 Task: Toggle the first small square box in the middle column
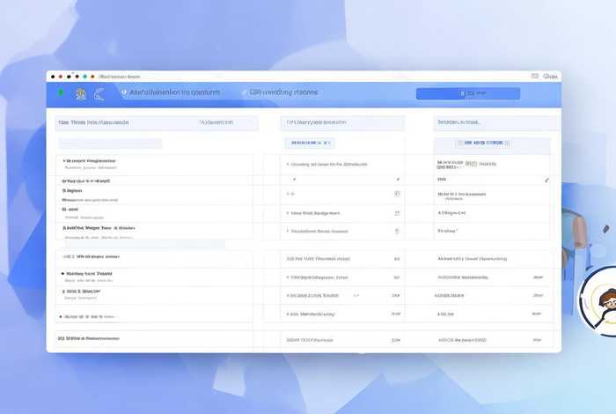(397, 194)
